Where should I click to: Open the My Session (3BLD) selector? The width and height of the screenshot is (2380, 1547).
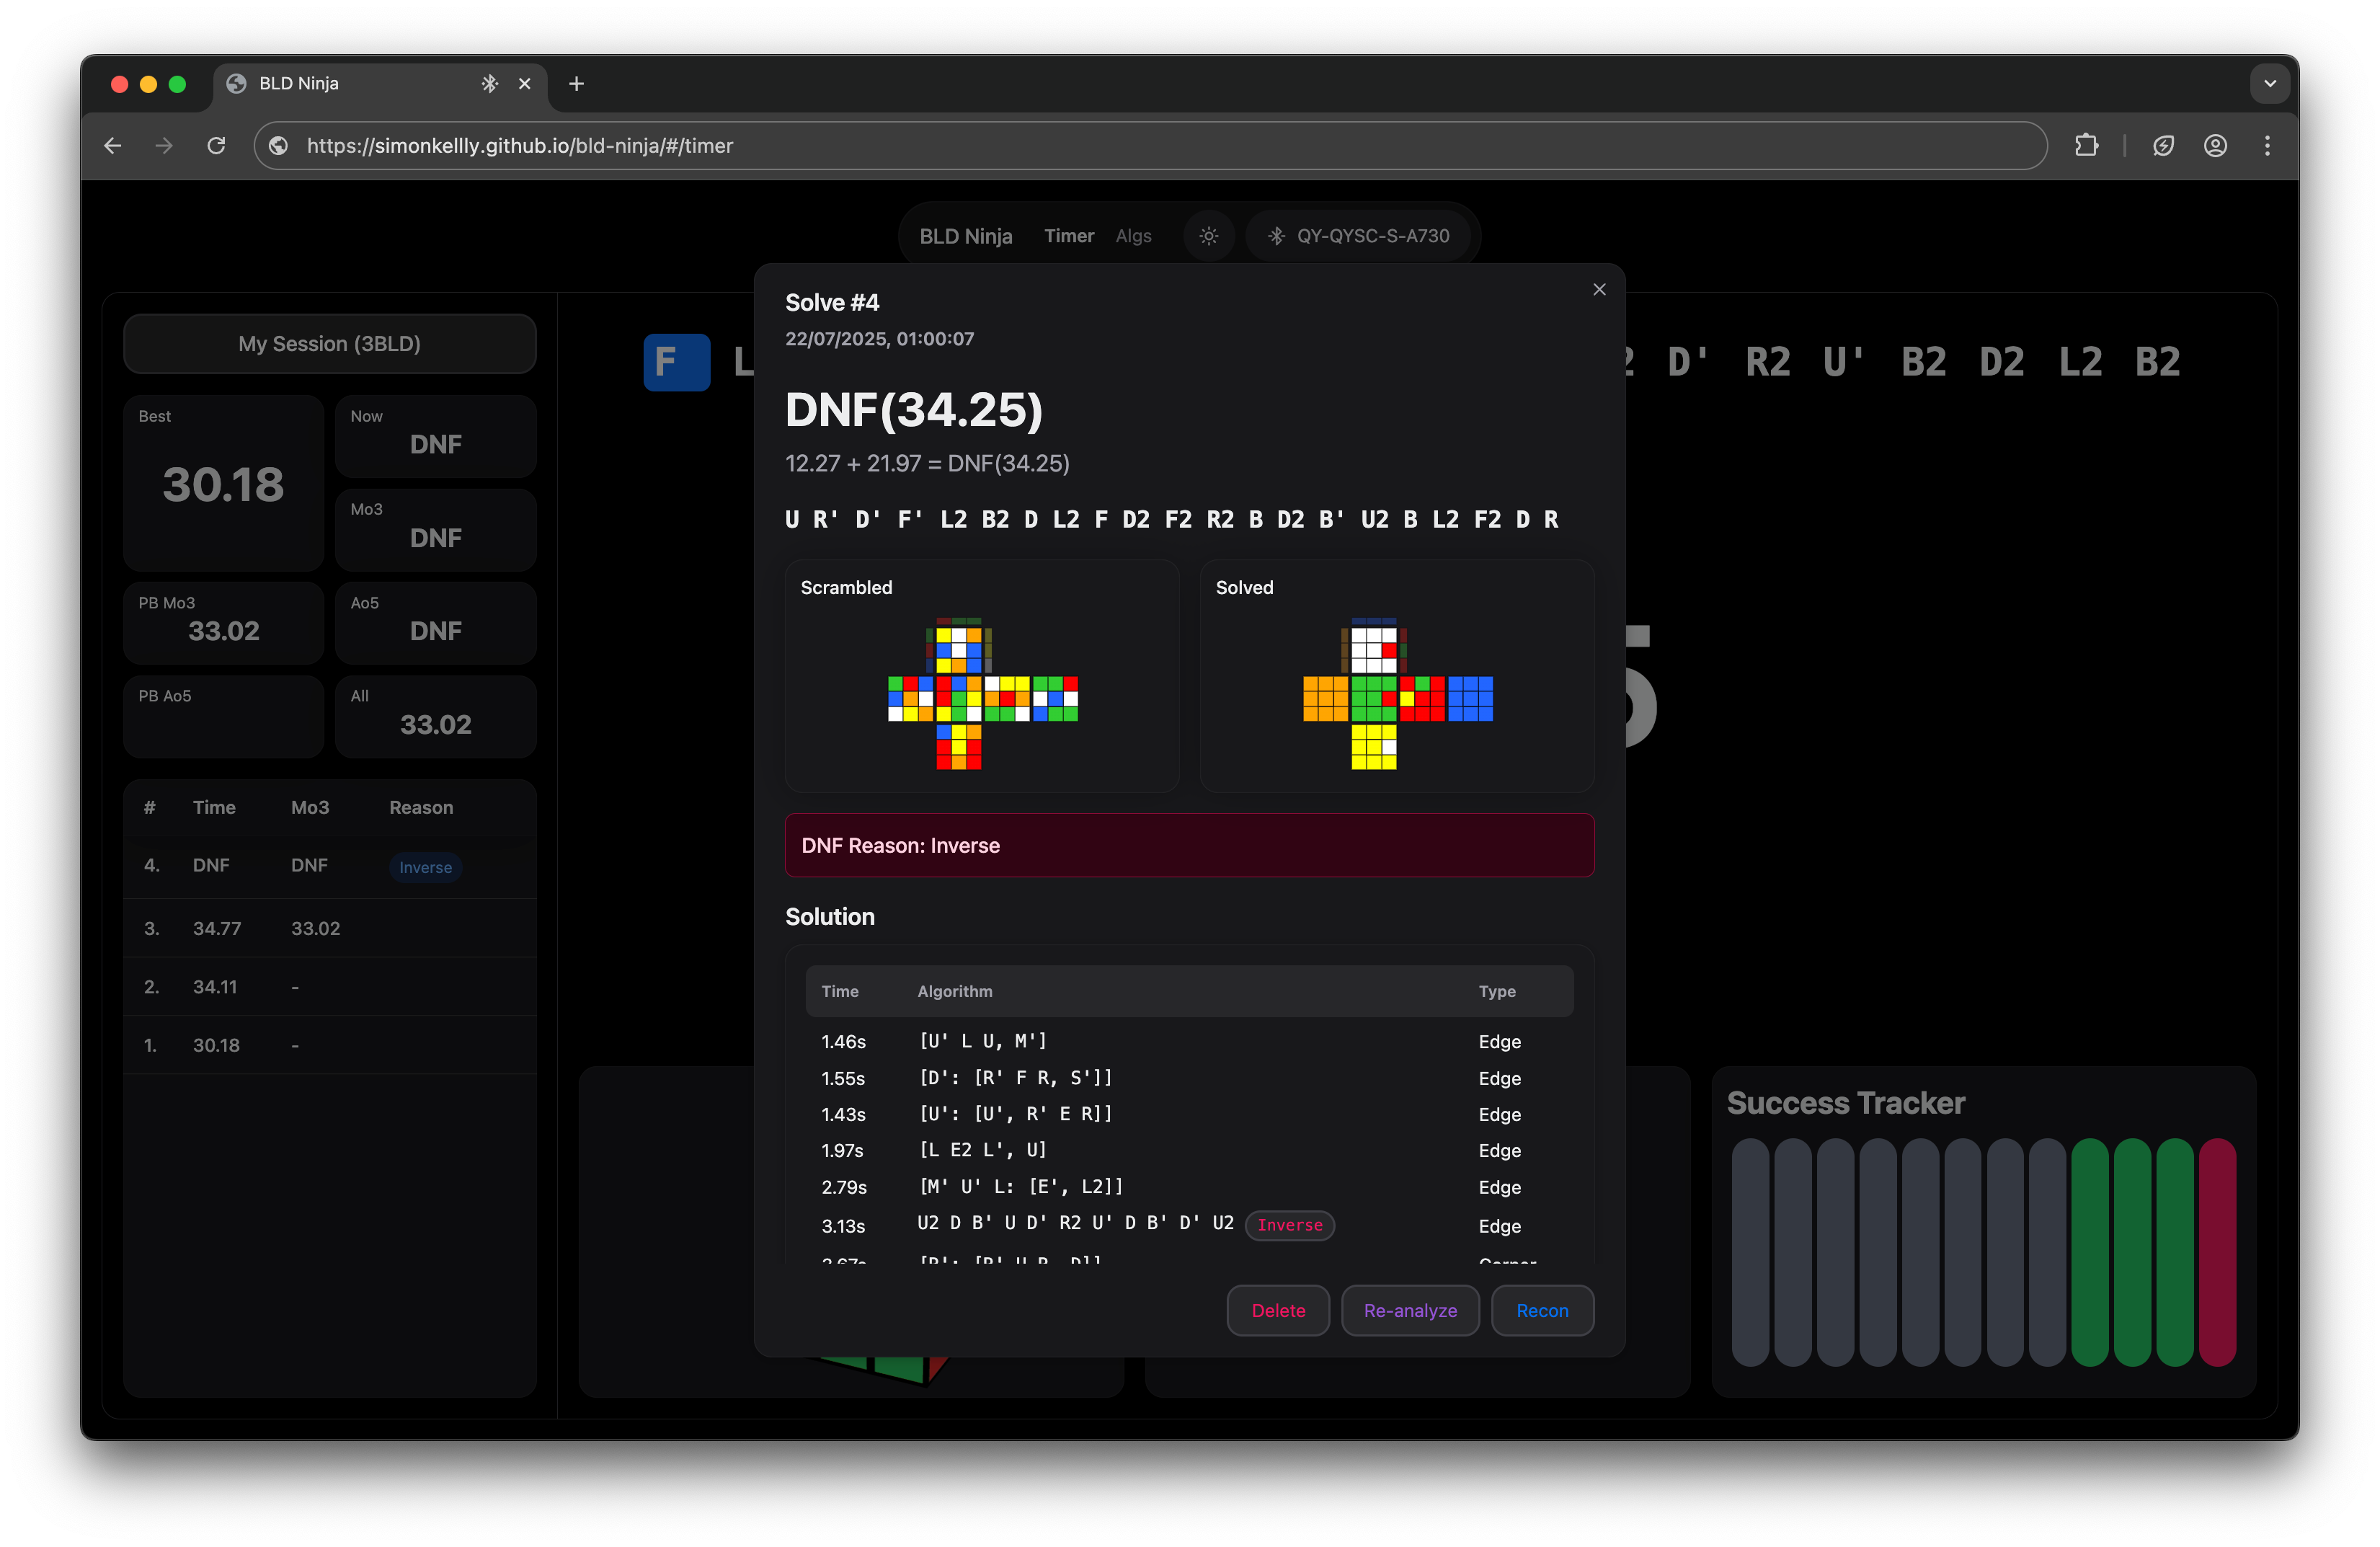329,344
